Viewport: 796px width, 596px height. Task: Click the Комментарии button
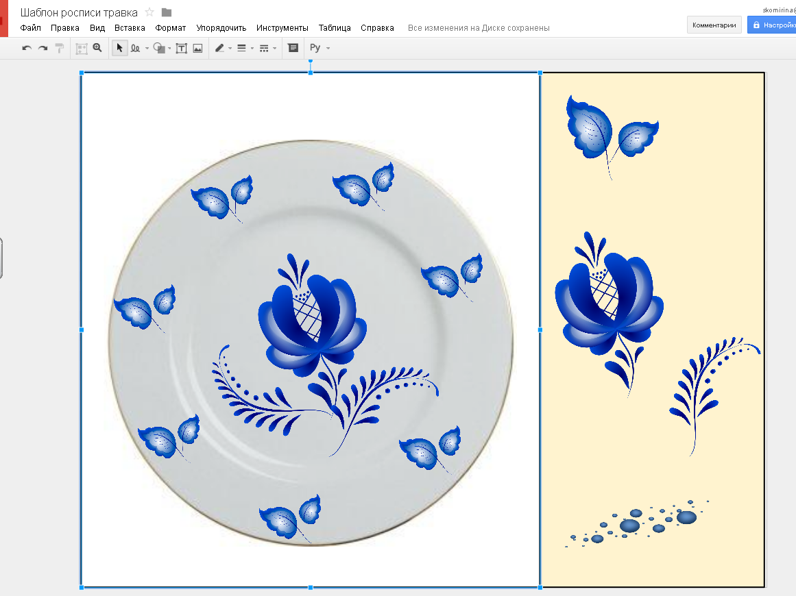point(714,25)
